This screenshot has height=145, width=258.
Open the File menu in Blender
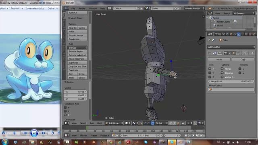point(73,8)
